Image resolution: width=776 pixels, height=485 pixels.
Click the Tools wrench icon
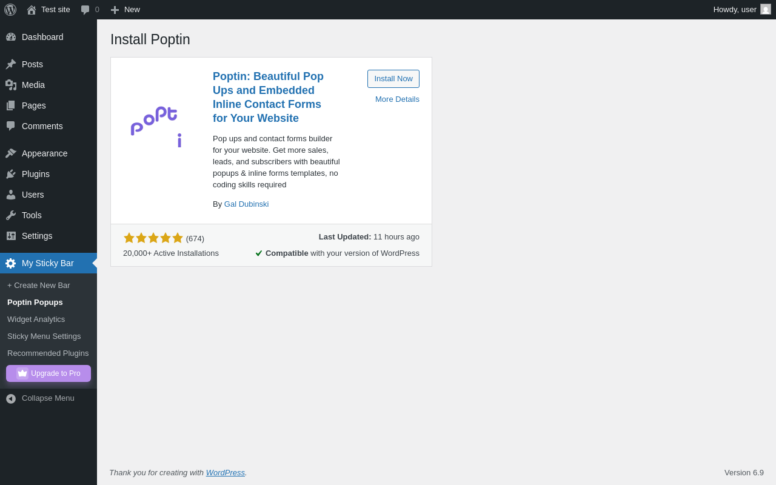(11, 215)
